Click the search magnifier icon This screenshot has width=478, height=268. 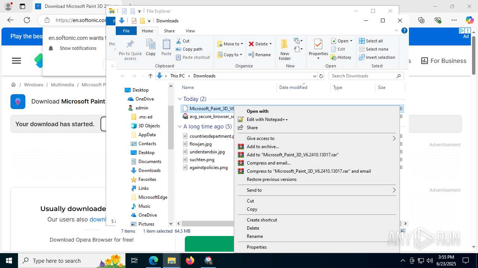pos(398,76)
